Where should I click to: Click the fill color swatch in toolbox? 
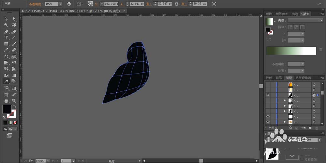[7, 109]
